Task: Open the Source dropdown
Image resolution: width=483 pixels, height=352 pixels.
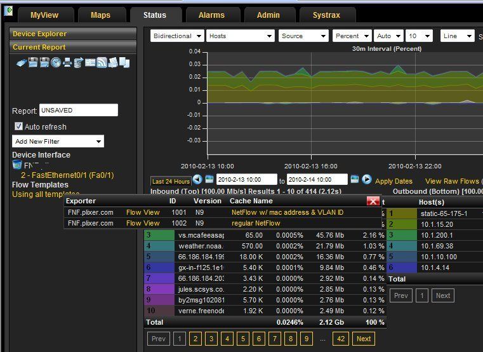Action: click(x=303, y=36)
